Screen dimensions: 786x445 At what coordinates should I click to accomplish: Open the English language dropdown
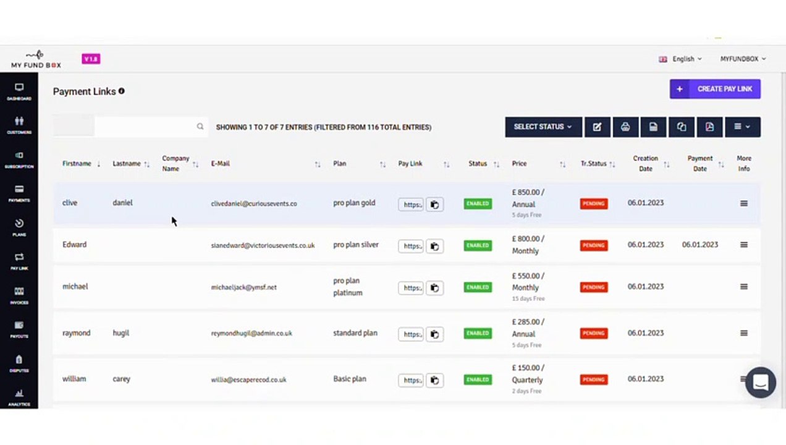(x=680, y=59)
